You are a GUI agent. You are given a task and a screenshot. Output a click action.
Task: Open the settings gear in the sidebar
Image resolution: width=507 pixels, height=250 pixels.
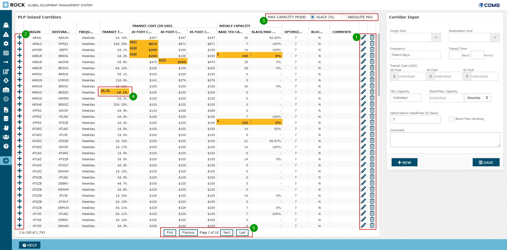tap(6, 44)
